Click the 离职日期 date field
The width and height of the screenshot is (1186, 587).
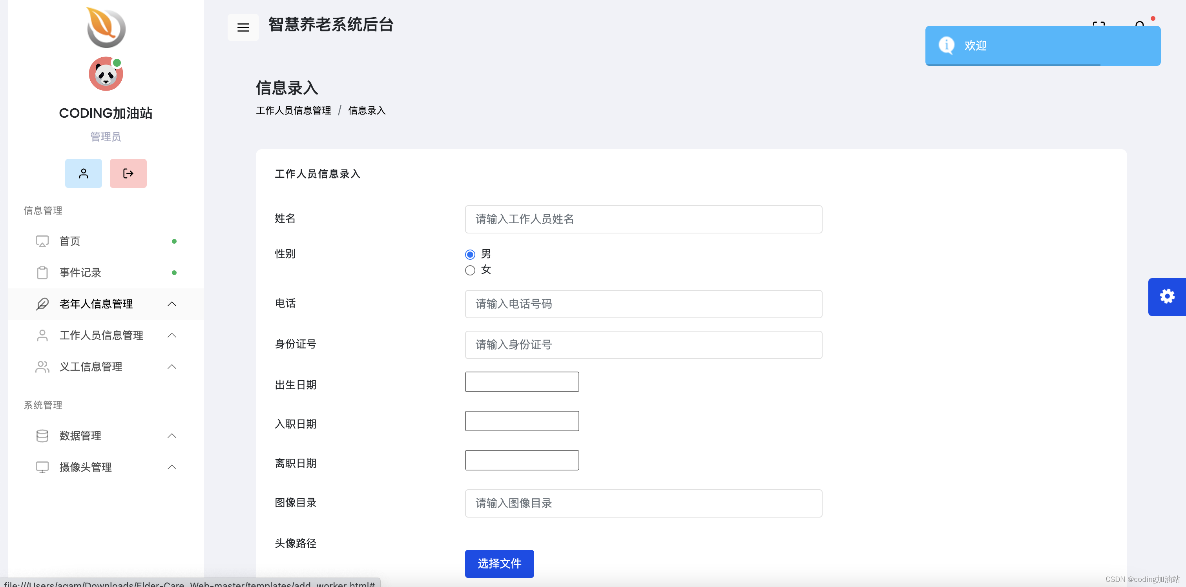tap(522, 460)
